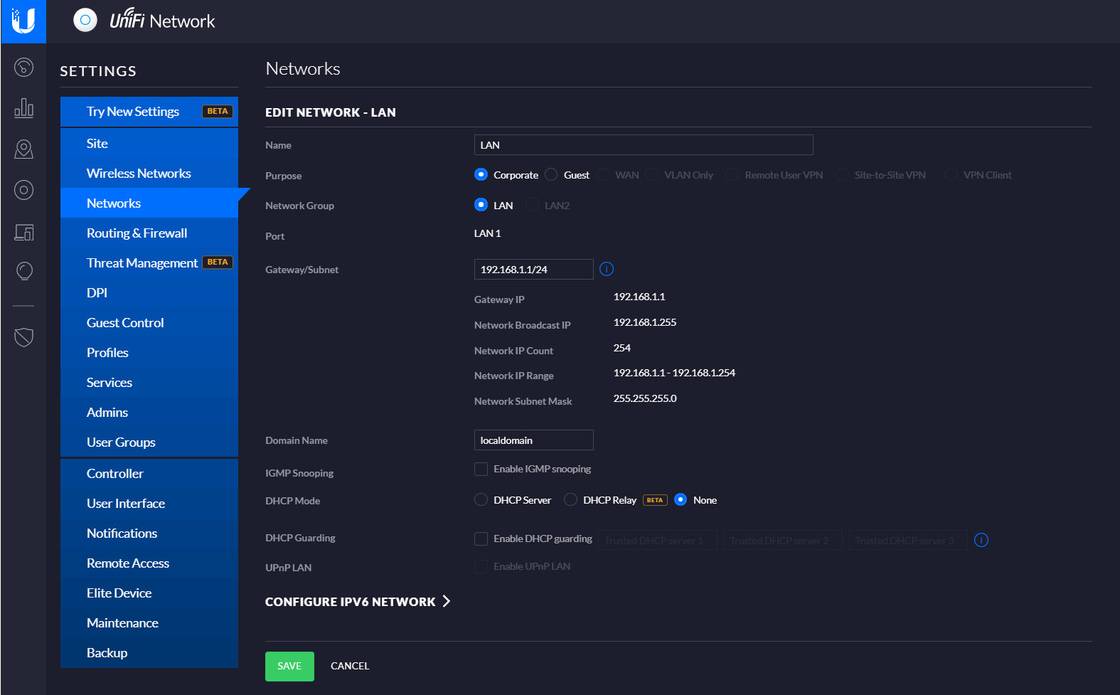Open the Dashboard gauge icon
This screenshot has height=695, width=1120.
click(23, 68)
